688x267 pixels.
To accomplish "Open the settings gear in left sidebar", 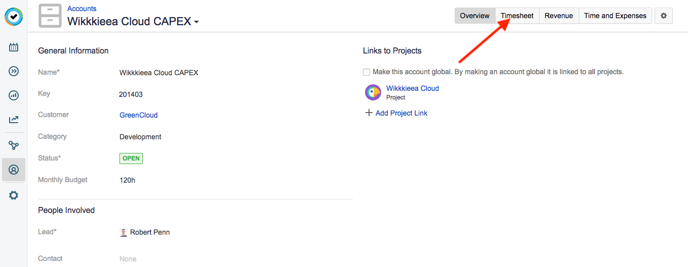I will 14,195.
